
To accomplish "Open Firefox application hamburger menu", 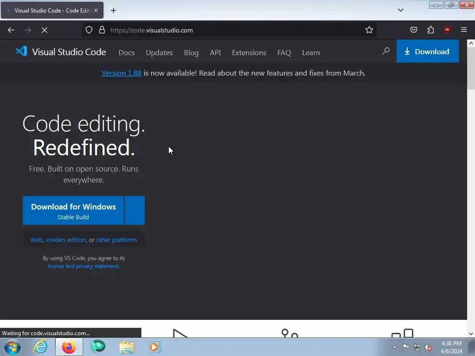I will click(464, 30).
